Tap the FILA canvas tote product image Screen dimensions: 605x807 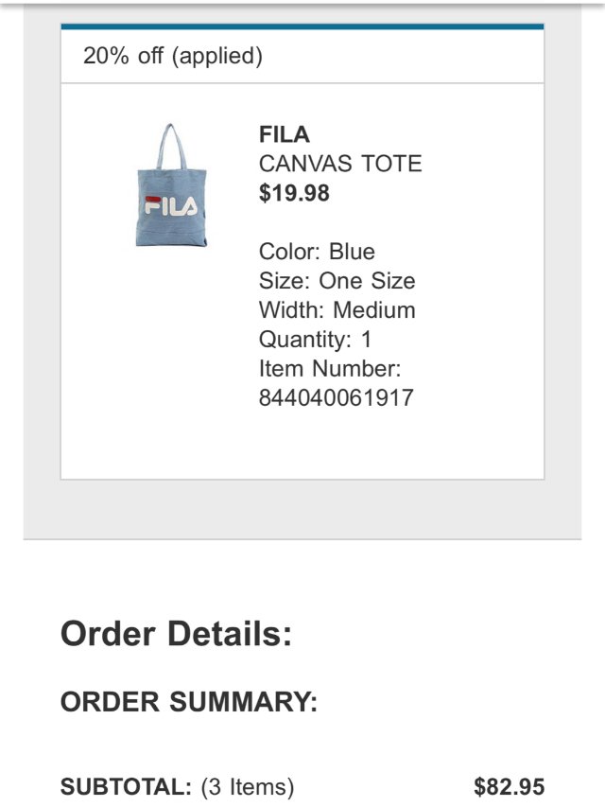171,189
